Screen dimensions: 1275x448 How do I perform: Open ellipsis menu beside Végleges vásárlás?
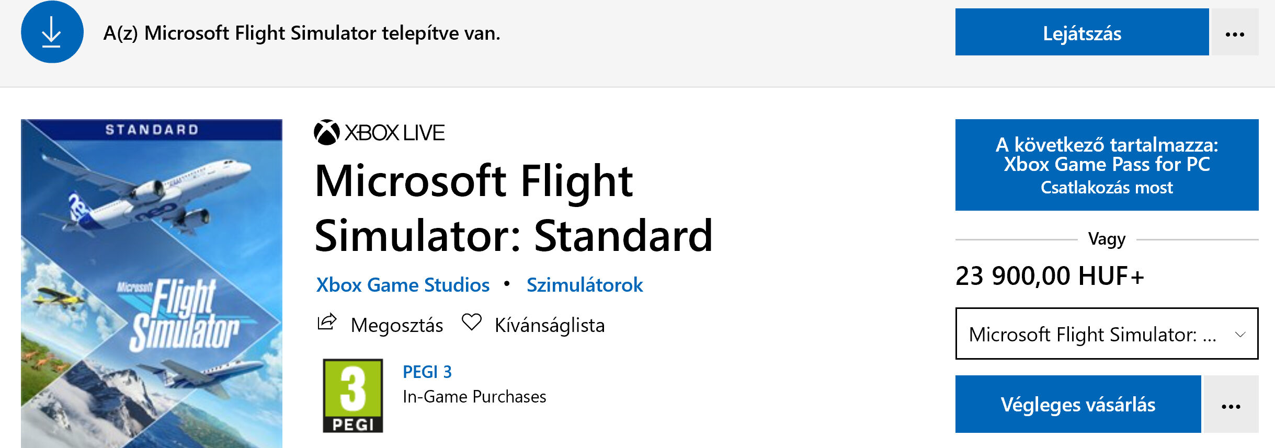pyautogui.click(x=1231, y=405)
